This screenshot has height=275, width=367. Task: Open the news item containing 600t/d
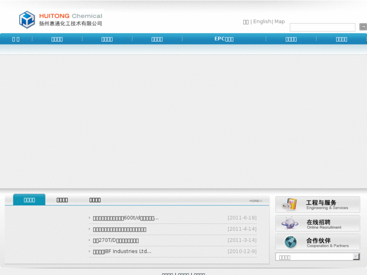tap(126, 218)
